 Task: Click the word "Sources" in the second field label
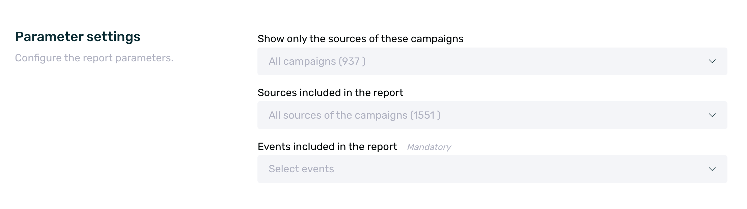click(x=277, y=93)
